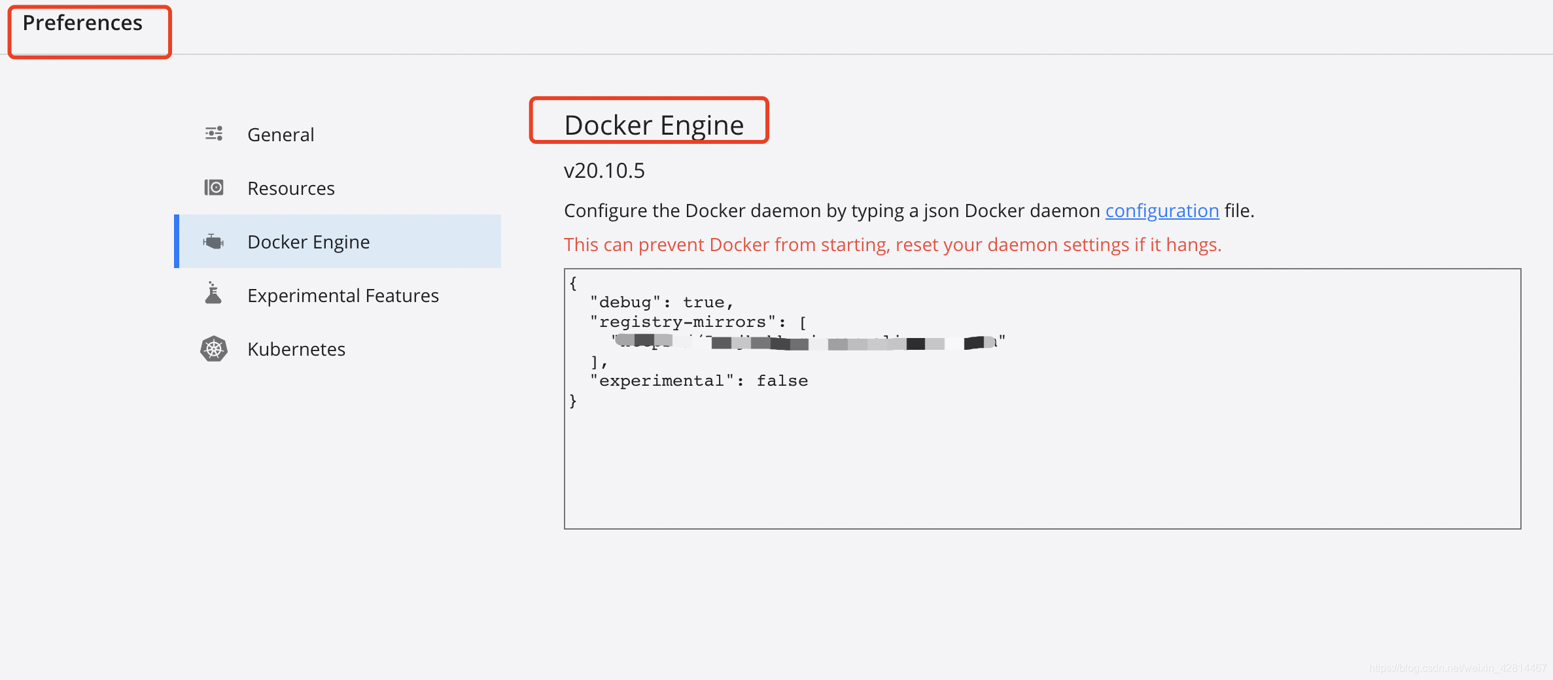
Task: Click the red daemon warning message
Action: click(x=892, y=245)
